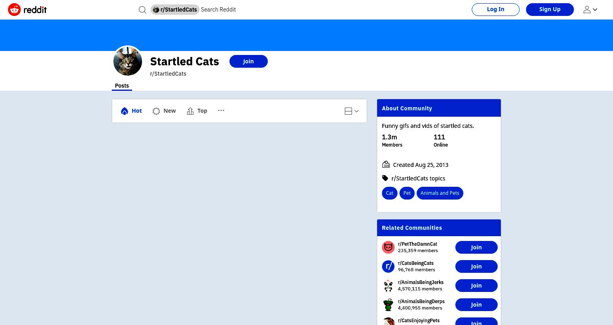
Task: Click the Log In button
Action: pyautogui.click(x=496, y=10)
